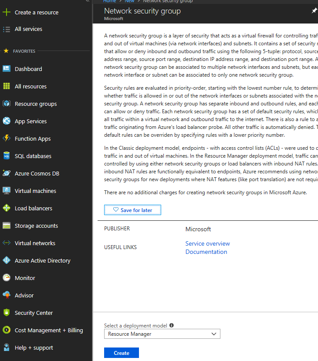This screenshot has height=361, width=318.
Task: Click the green plus Create a resource icon
Action: [7, 12]
